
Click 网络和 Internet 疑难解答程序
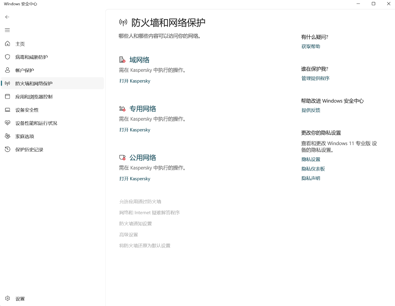point(149,212)
